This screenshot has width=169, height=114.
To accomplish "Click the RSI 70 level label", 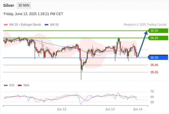I will [152, 91].
